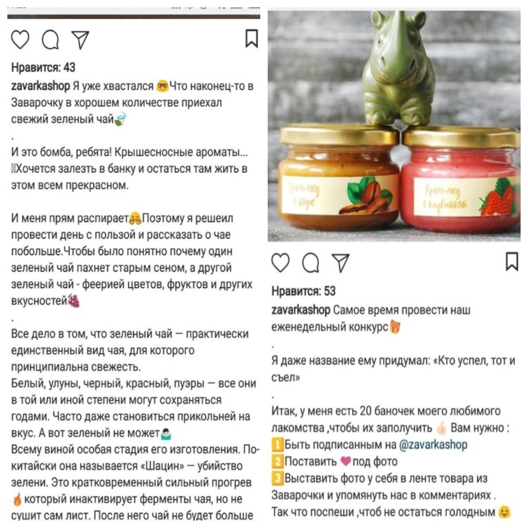Viewport: 528px width, 528px height.
Task: Open the @zavarkashop mention link
Action: click(x=433, y=445)
